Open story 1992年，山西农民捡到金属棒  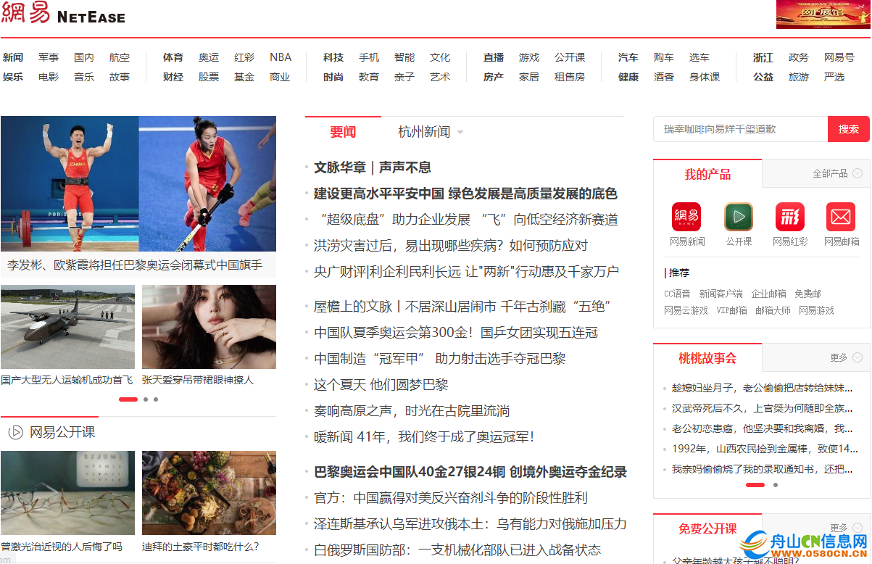[x=765, y=449]
